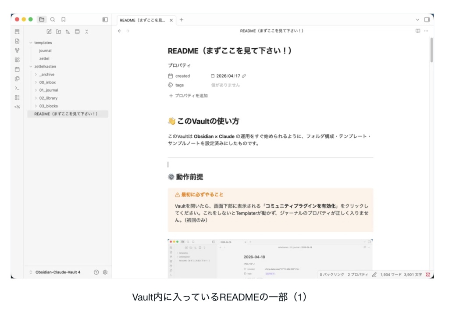Image resolution: width=449 pixels, height=312 pixels.
Task: Open the graph view ribbon icon
Action: click(x=17, y=50)
